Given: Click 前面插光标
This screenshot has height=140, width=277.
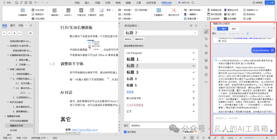Looking at the screenshot, I should coord(214,10).
